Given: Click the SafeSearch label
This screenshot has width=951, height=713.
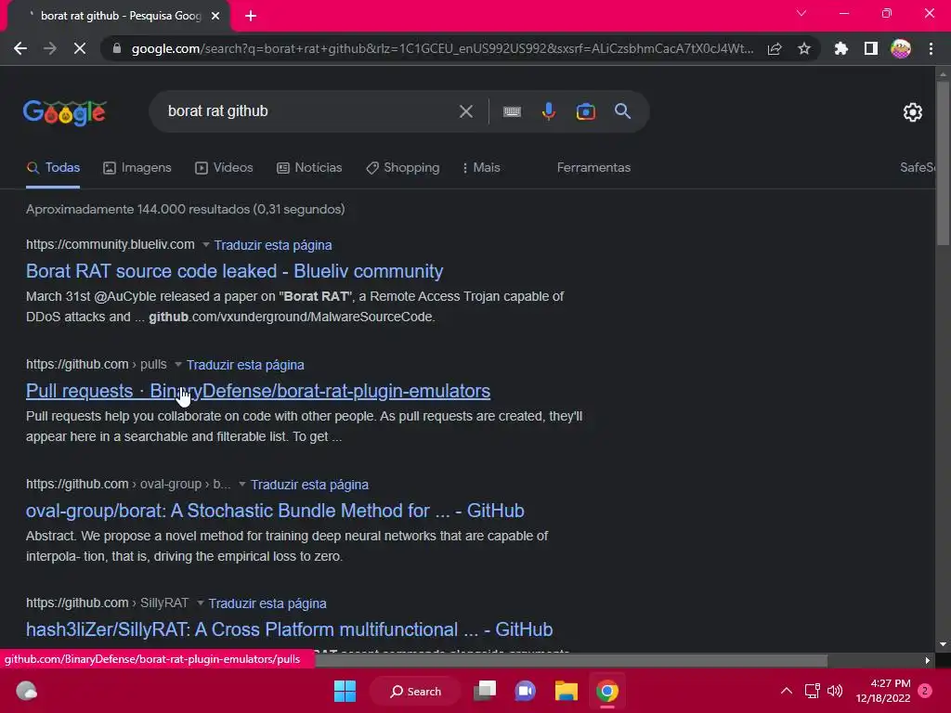Looking at the screenshot, I should tap(917, 168).
